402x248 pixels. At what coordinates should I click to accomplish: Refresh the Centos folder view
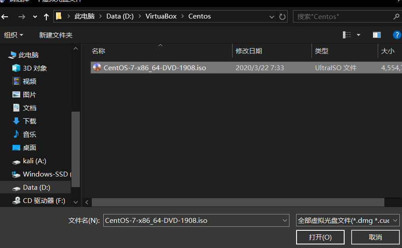(282, 17)
